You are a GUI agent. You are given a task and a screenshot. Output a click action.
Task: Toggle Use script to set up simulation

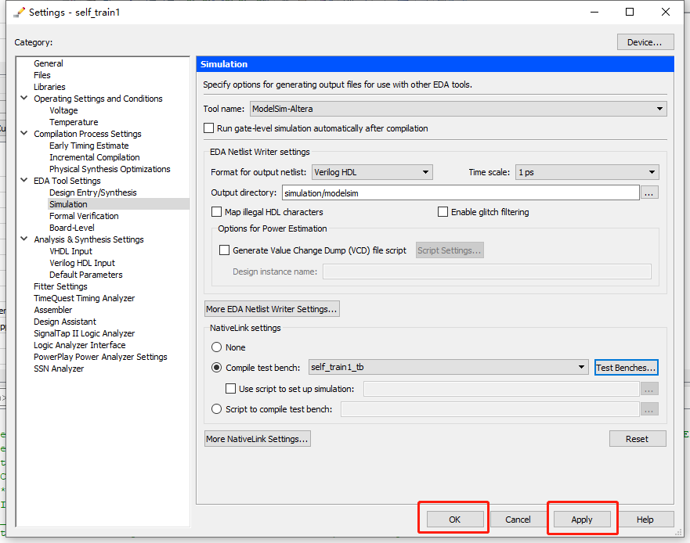point(230,389)
